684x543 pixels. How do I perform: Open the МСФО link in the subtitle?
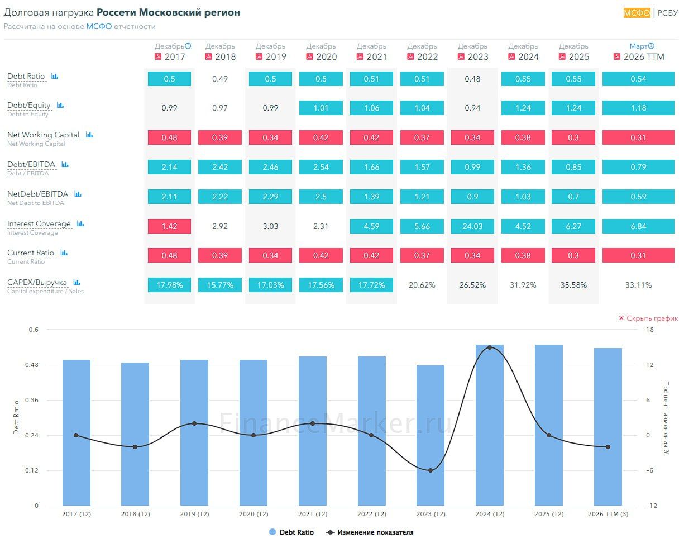pyautogui.click(x=99, y=26)
